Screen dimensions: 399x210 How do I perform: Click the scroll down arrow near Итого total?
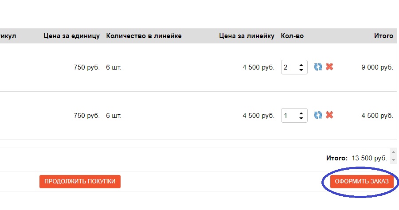tap(393, 160)
